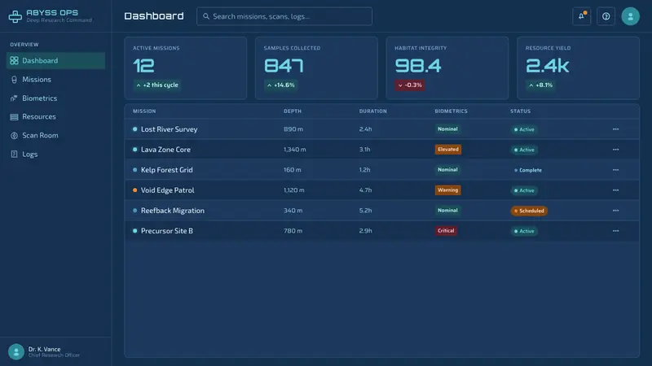Viewport: 652px width, 366px height.
Task: Select the Precursor Site B mission name
Action: pos(167,231)
